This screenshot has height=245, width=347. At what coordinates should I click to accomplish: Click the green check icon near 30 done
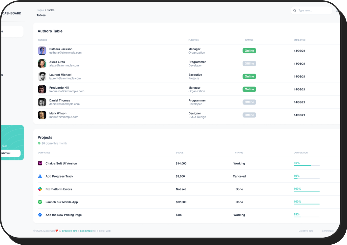[39, 143]
